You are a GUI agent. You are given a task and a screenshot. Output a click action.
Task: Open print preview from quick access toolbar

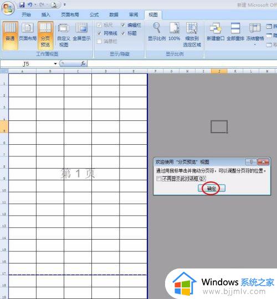pyautogui.click(x=54, y=5)
